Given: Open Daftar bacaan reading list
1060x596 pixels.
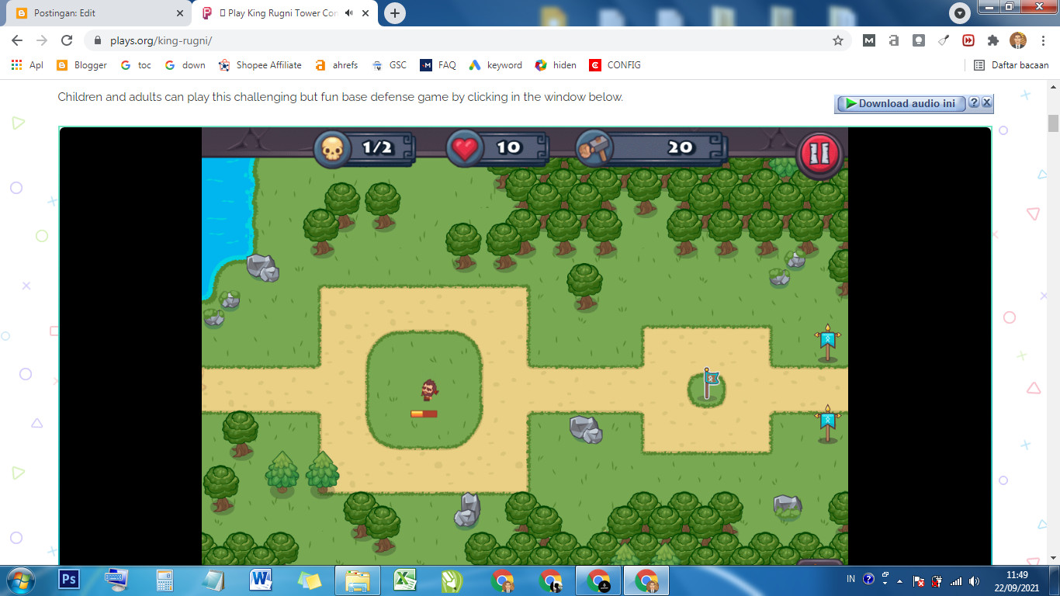Looking at the screenshot, I should 1011,65.
